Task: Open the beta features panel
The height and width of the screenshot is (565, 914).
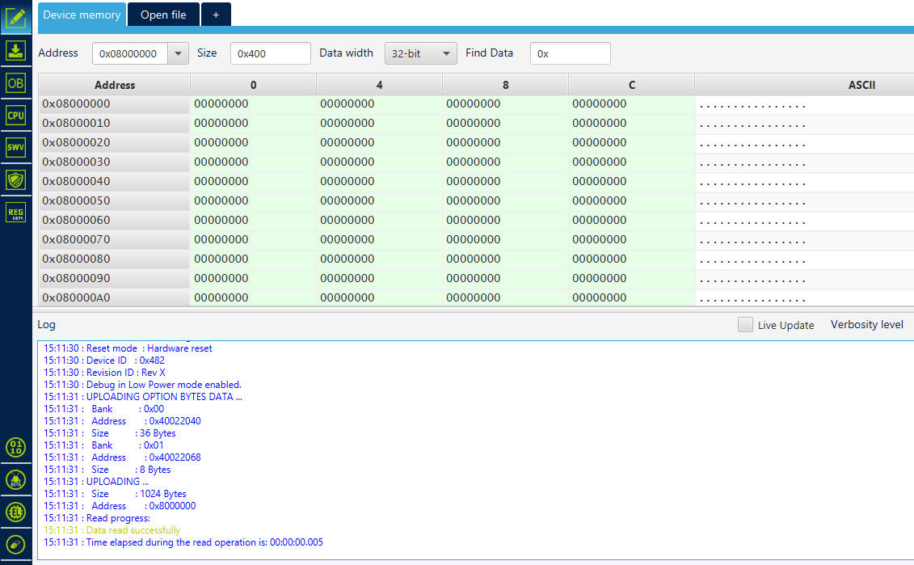Action: tap(16, 479)
